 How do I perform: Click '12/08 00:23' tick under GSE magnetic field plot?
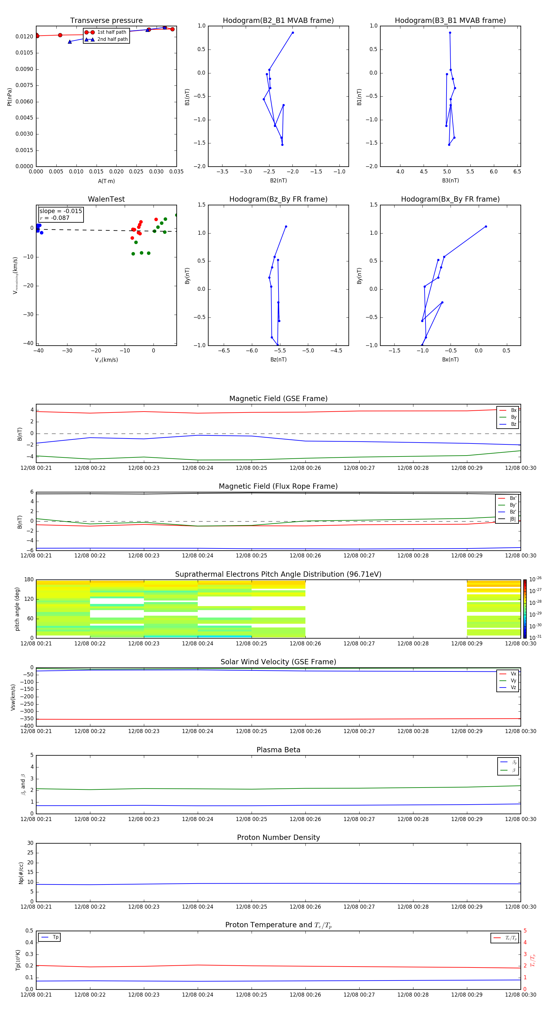click(x=144, y=468)
